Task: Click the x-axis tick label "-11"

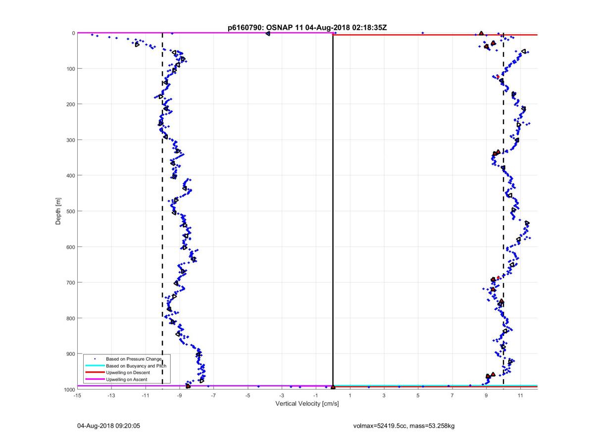Action: (x=145, y=396)
